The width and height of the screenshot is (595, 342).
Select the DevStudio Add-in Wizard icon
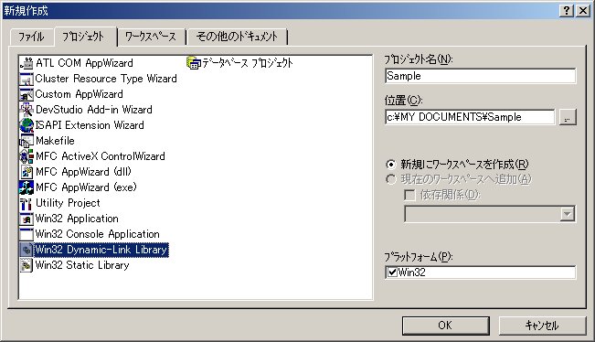point(27,110)
